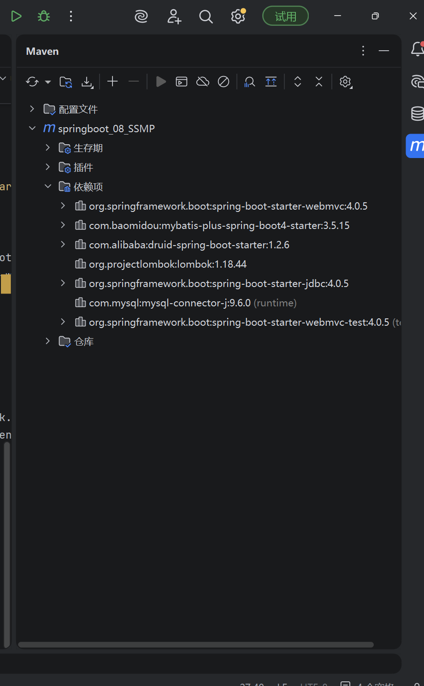Click the editor vertical scrollbar at left edge
The image size is (424, 686).
[7, 545]
